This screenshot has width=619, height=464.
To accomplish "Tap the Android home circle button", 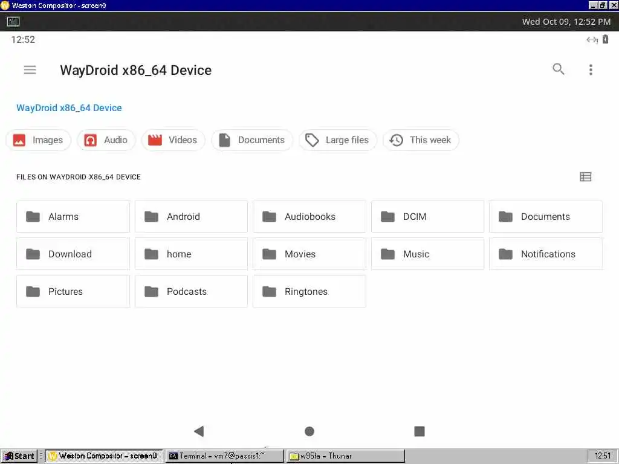I will coord(309,431).
